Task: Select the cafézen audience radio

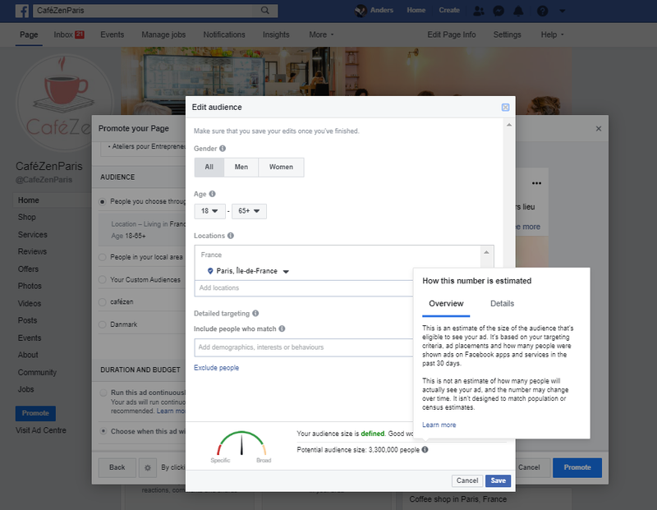Action: [x=102, y=302]
